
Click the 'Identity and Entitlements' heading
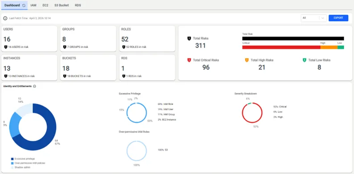17,86
